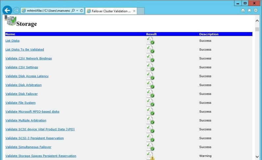The height and width of the screenshot is (160, 262).
Task: Click the browser Forward arrow button
Action: point(16,11)
